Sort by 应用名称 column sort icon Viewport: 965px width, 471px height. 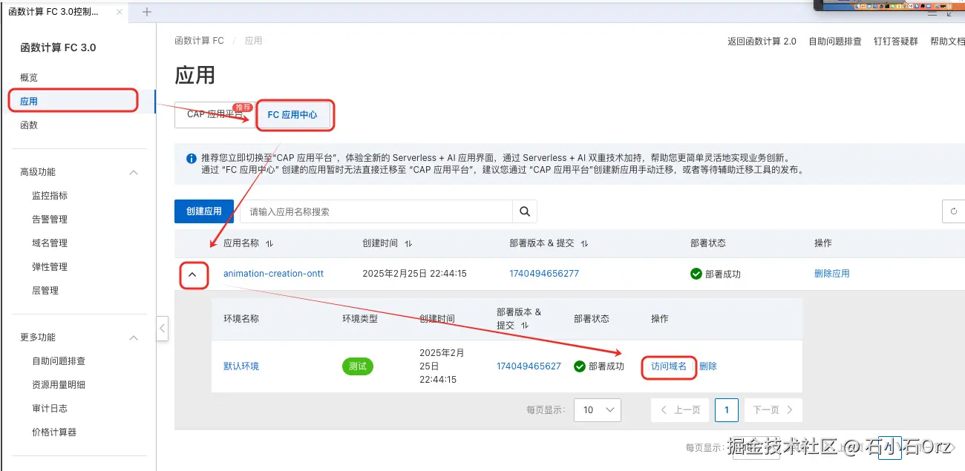(269, 243)
